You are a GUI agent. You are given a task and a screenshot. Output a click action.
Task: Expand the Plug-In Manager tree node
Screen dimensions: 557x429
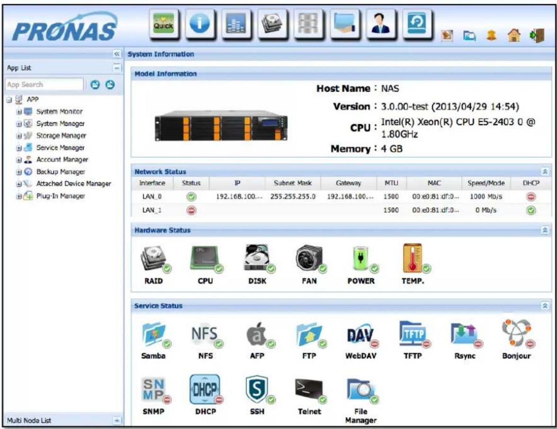pyautogui.click(x=19, y=196)
